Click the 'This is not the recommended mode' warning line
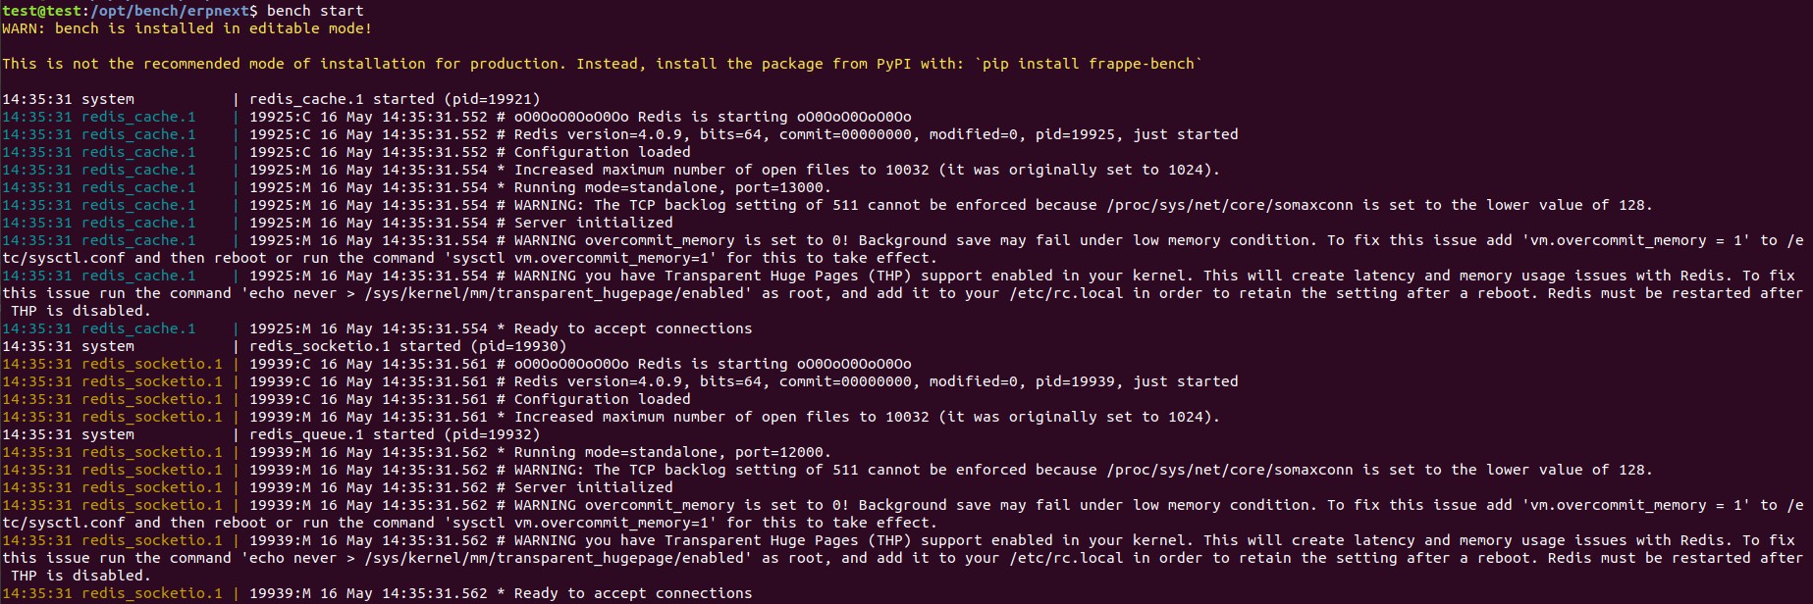The image size is (1813, 604). 602,64
